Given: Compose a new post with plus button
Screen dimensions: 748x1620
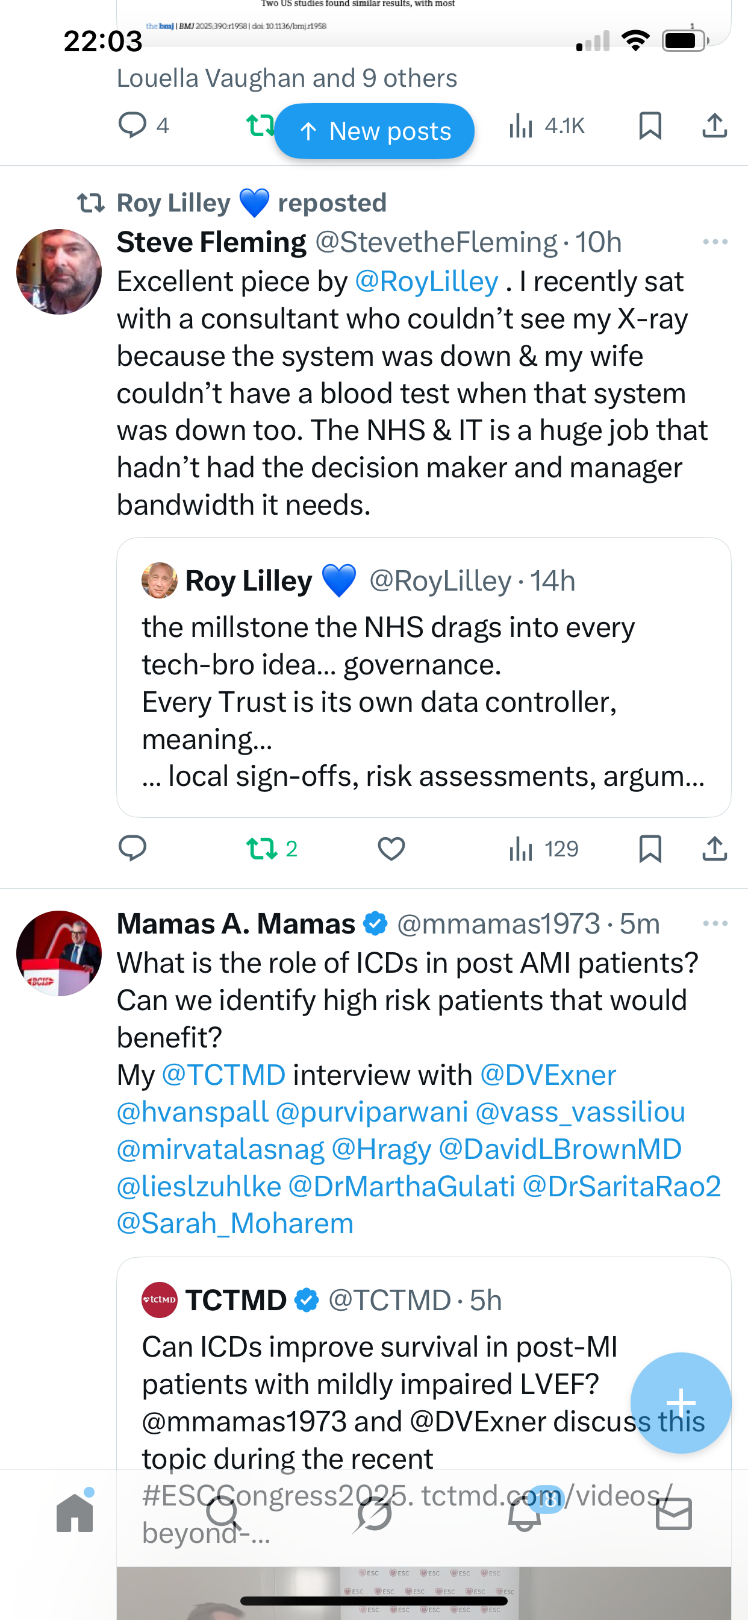Looking at the screenshot, I should (681, 1402).
